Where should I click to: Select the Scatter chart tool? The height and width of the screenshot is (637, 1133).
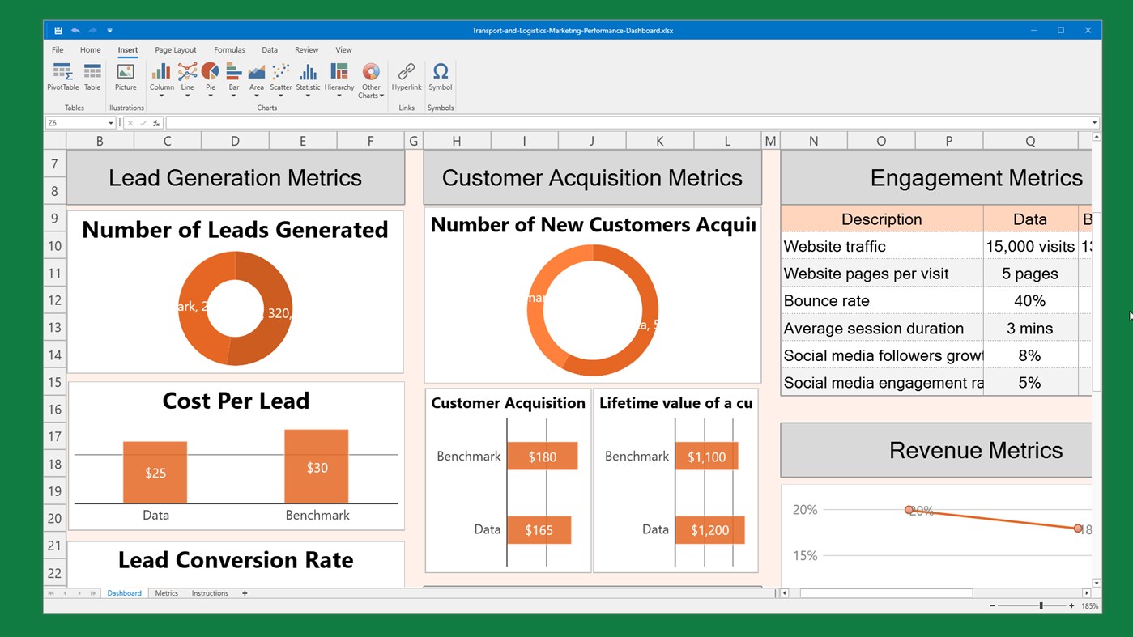(x=280, y=79)
